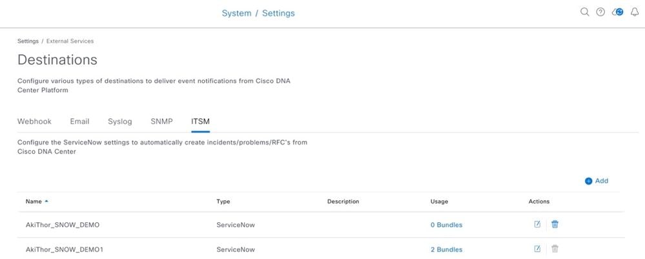This screenshot has height=259, width=645.
Task: Switch to the Webhook tab
Action: click(35, 121)
